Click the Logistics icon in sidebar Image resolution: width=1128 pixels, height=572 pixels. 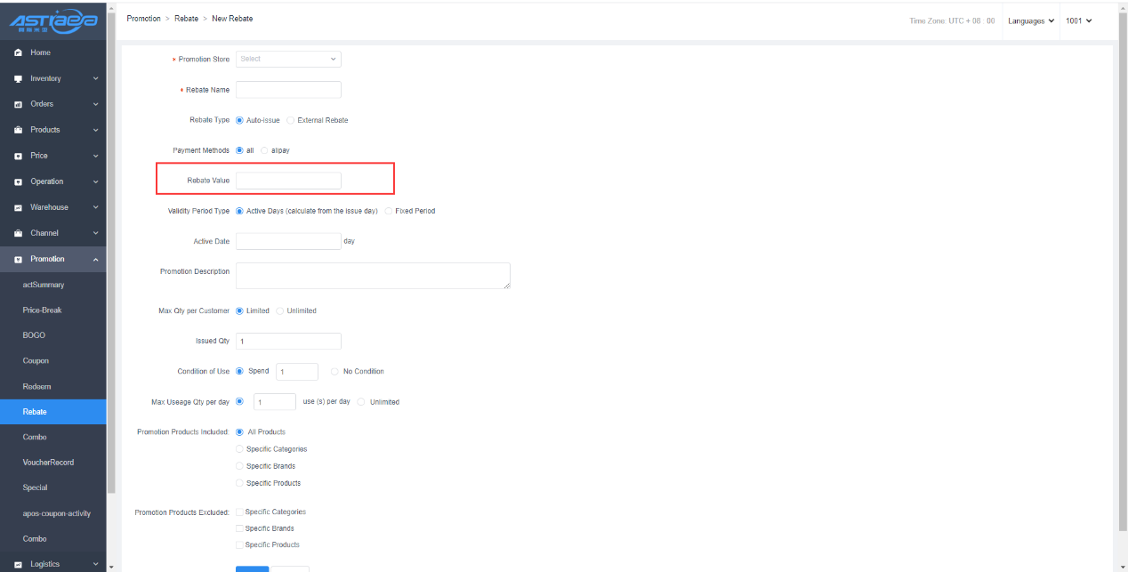pyautogui.click(x=18, y=564)
